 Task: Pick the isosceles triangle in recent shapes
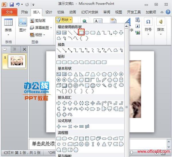[x=99, y=33]
